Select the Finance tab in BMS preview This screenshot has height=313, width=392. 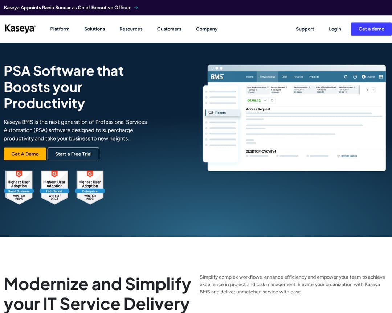[x=298, y=77]
